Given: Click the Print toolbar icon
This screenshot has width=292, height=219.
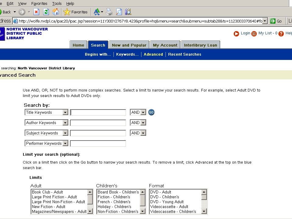Looking at the screenshot, I should (x=109, y=12).
